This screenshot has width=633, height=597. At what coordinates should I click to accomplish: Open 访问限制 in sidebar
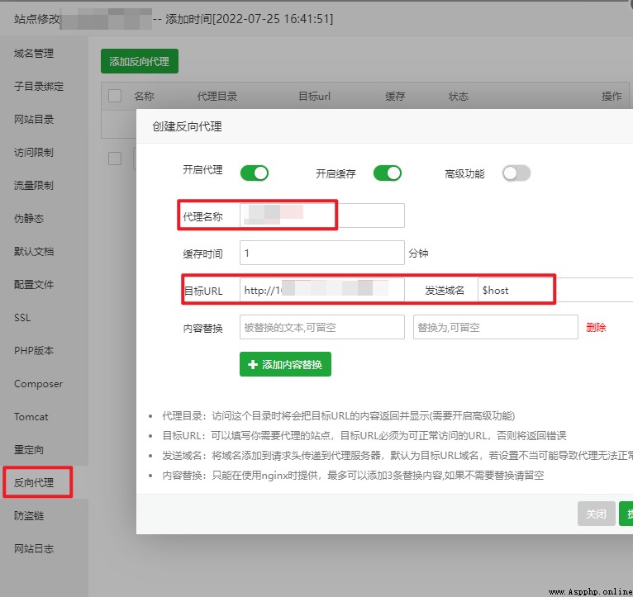point(34,153)
